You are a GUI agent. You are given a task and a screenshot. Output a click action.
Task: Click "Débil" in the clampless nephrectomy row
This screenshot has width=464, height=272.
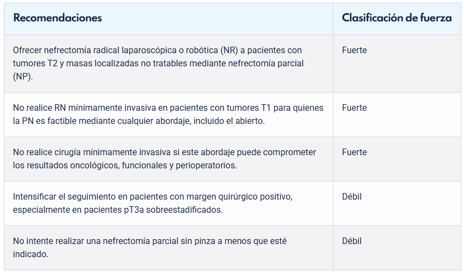pos(352,241)
